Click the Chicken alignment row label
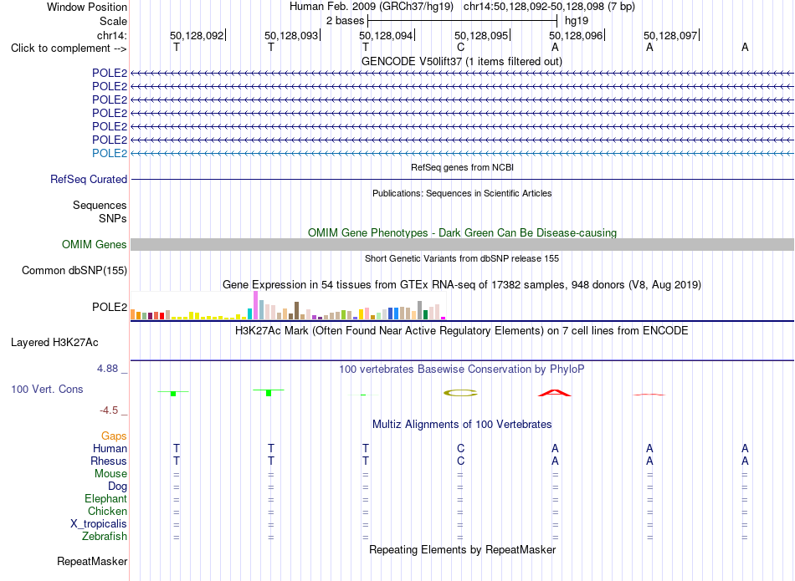Screen dimensions: 795x581 coord(107,511)
